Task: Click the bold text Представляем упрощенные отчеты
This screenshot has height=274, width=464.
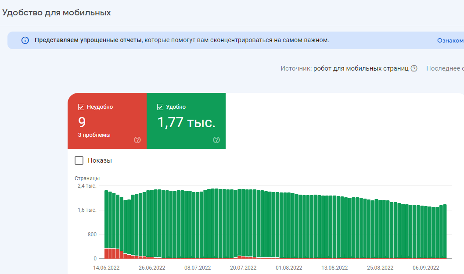Action: click(88, 40)
